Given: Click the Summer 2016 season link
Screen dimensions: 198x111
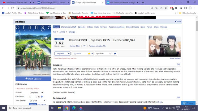Looking at the screenshot, I should [75, 46].
